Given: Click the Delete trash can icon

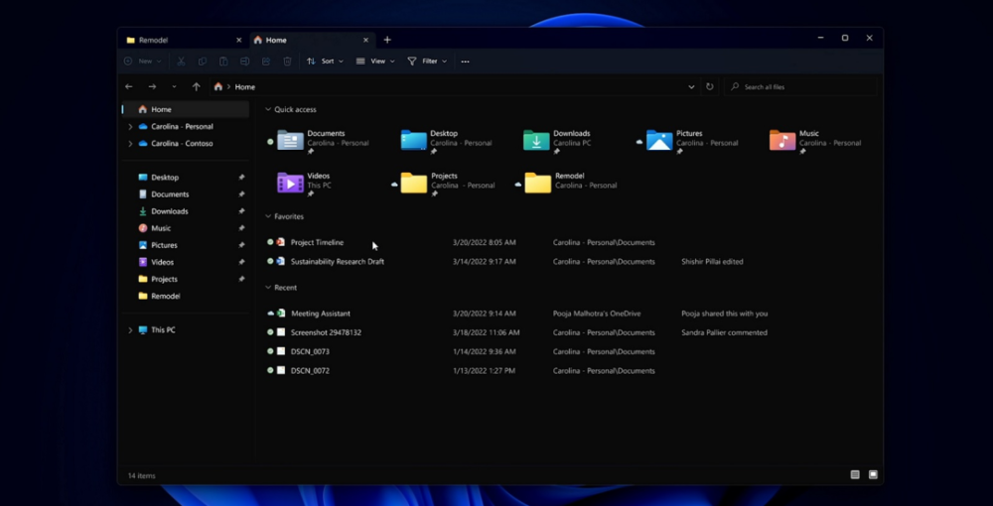Looking at the screenshot, I should (x=287, y=62).
